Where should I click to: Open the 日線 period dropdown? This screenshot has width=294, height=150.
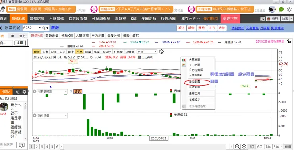[x=147, y=52]
